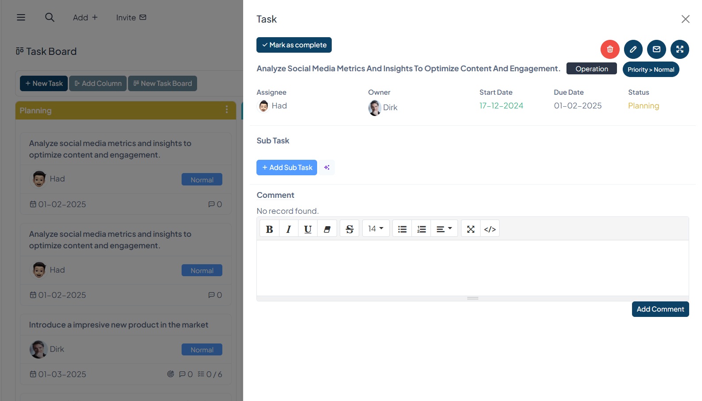The height and width of the screenshot is (401, 702).
Task: Click the pencil edit task icon
Action: pos(633,49)
